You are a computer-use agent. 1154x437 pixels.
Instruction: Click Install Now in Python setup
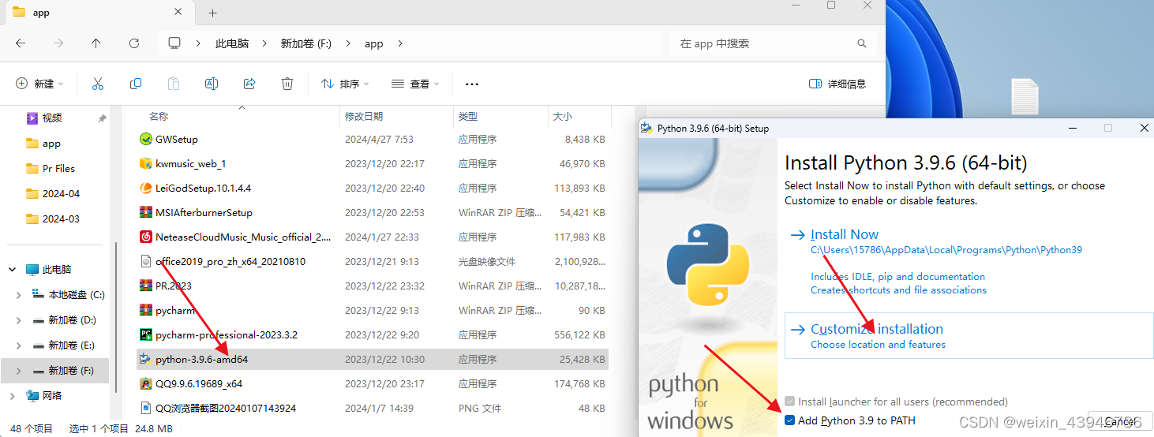[845, 234]
